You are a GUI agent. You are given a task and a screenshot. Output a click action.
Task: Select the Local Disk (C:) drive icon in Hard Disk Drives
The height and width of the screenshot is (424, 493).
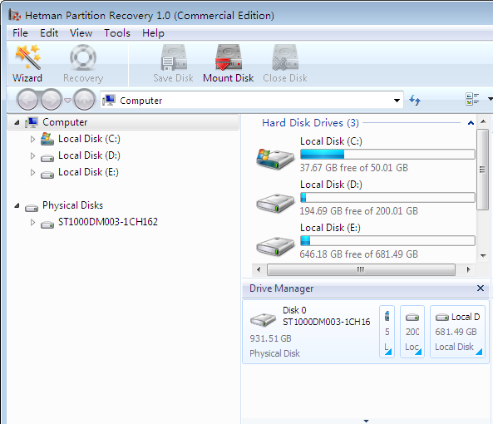[275, 159]
